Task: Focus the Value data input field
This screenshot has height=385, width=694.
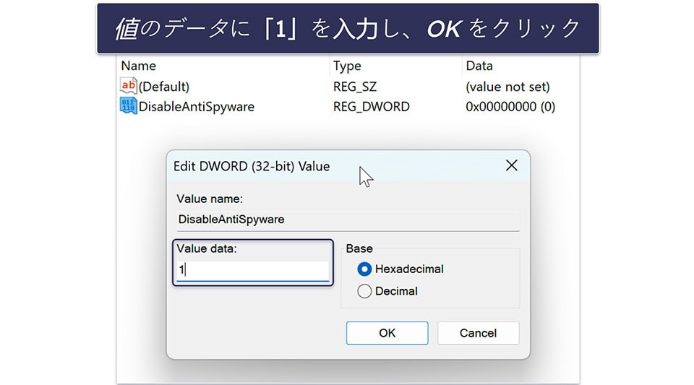Action: (x=253, y=270)
